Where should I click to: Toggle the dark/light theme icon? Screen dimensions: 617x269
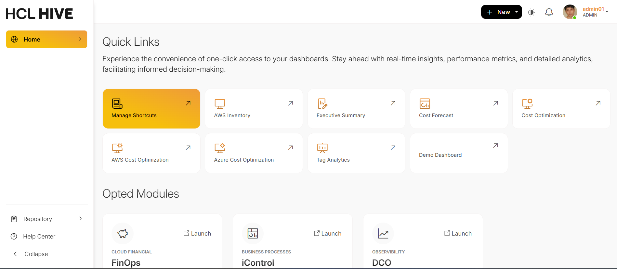point(531,12)
